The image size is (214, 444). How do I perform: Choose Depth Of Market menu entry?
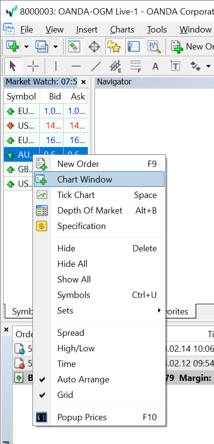pyautogui.click(x=99, y=211)
